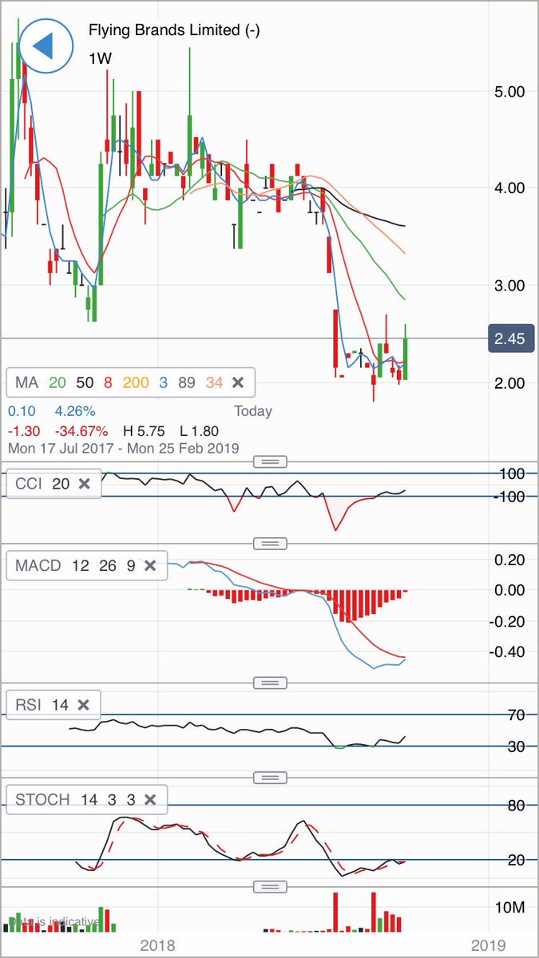Open MA 50 period setting
The height and width of the screenshot is (958, 539).
coord(85,382)
